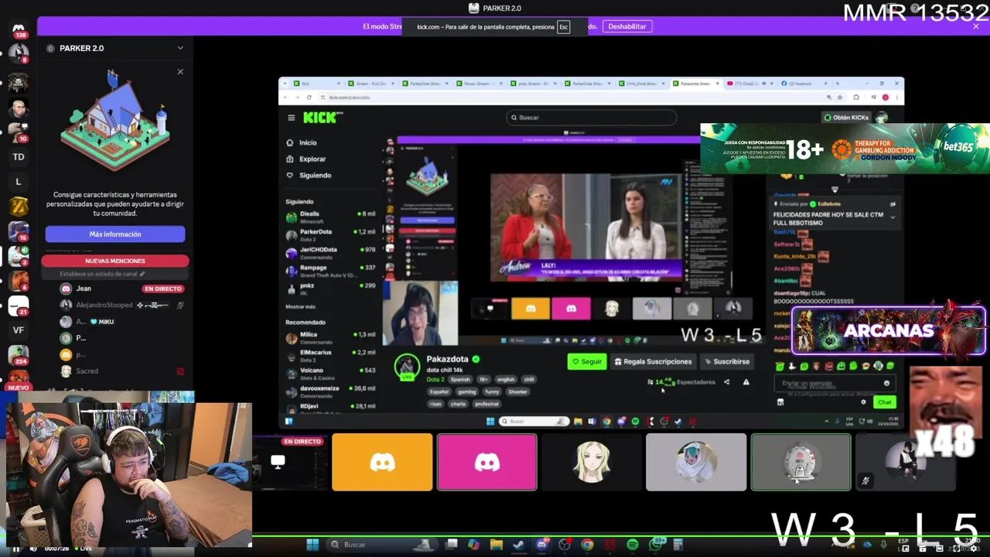Image resolution: width=990 pixels, height=557 pixels.
Task: Open the Kick hamburger menu
Action: click(291, 118)
